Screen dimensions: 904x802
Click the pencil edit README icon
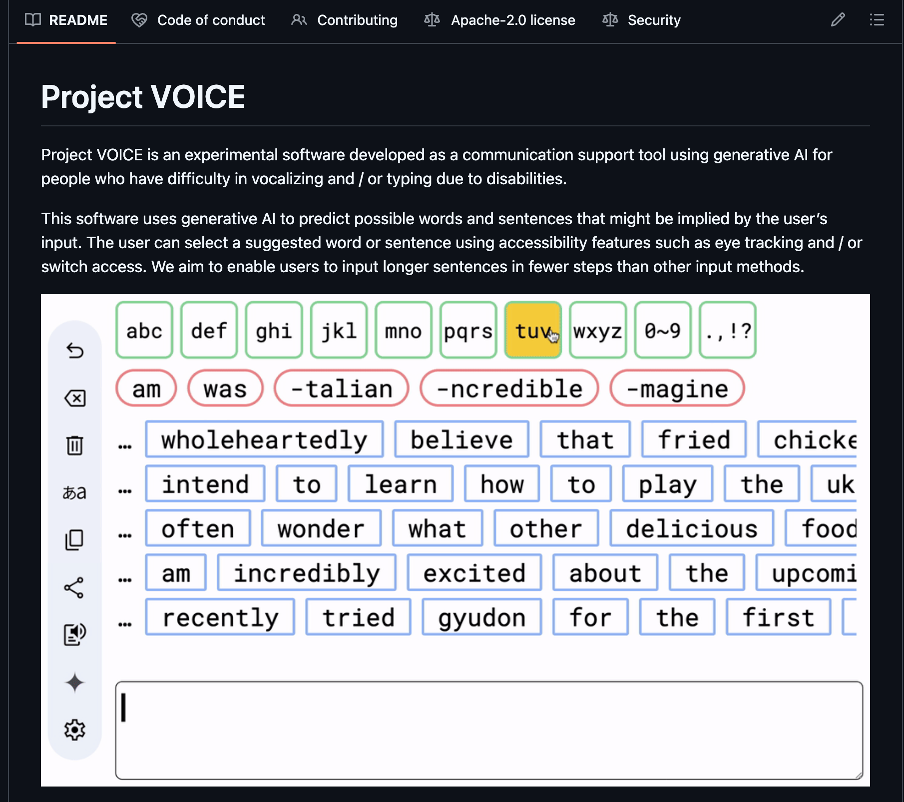click(x=838, y=20)
